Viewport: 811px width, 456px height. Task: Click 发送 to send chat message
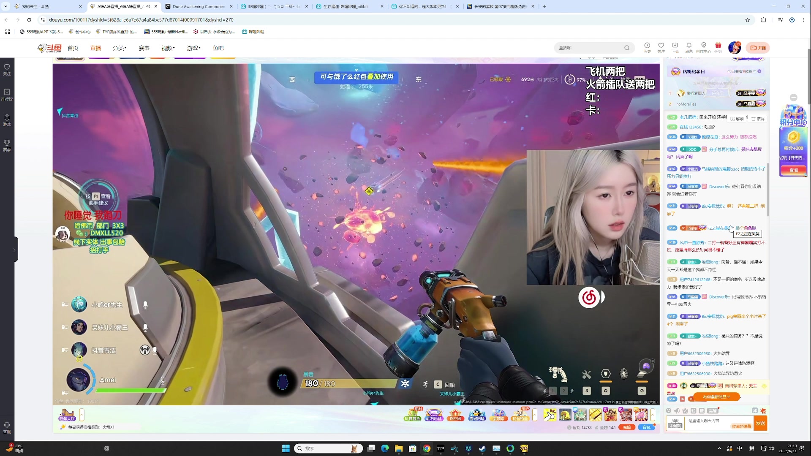coord(760,423)
